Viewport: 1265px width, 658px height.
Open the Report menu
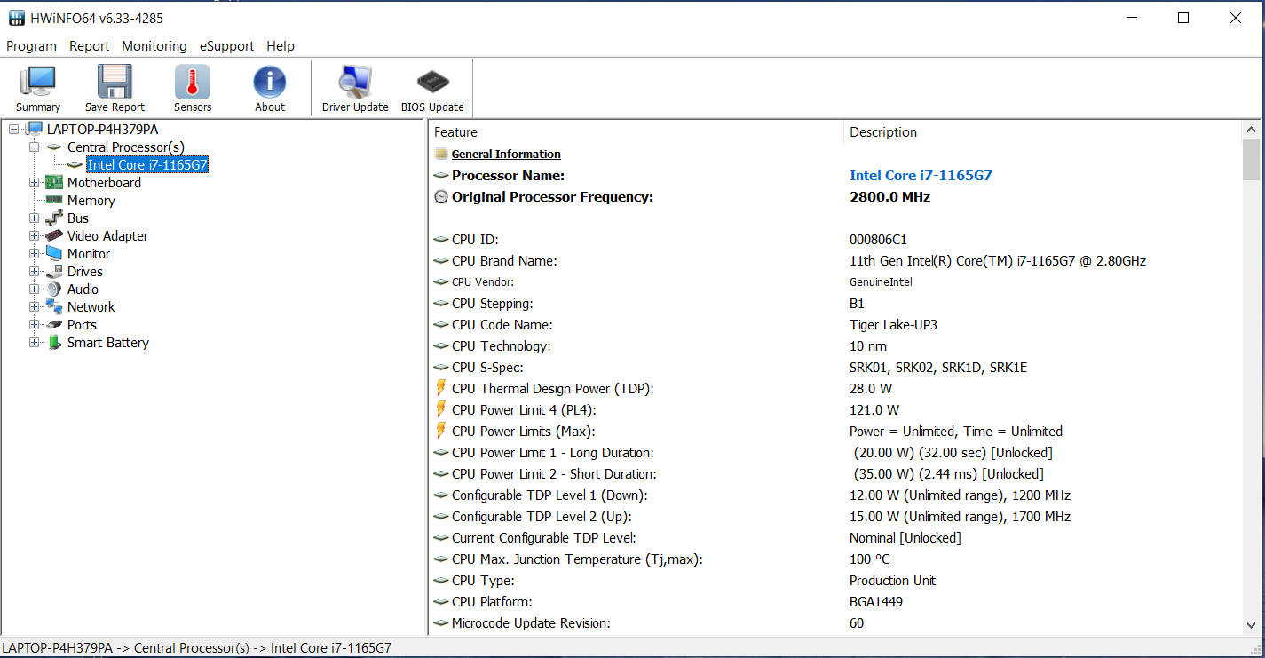[x=89, y=46]
